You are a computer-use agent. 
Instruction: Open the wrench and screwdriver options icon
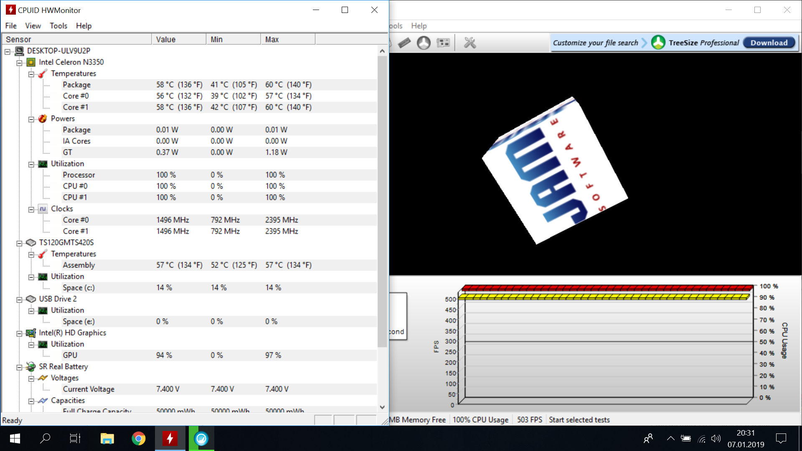tap(470, 43)
